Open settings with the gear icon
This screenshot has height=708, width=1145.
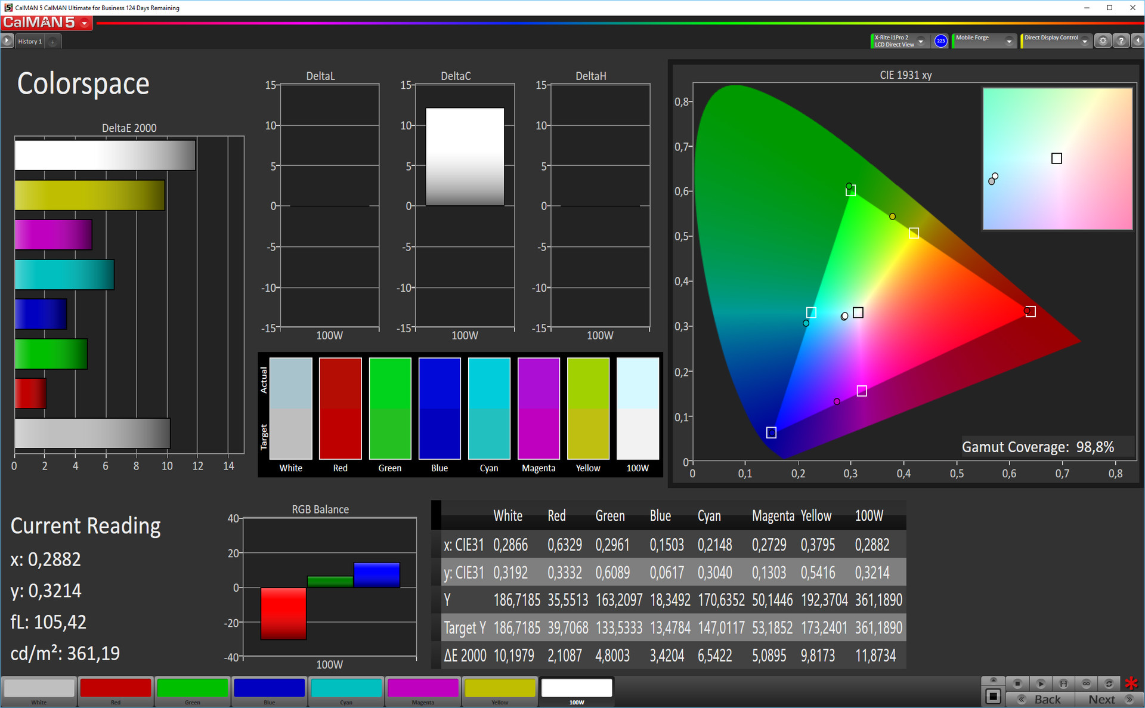tap(1103, 41)
